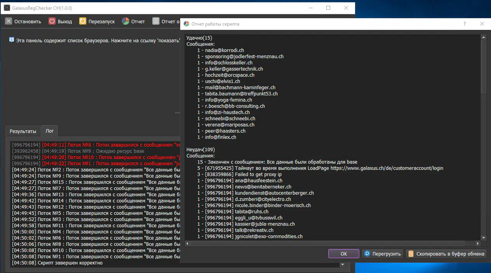Click the Перезапуск restart icon

pos(83,21)
